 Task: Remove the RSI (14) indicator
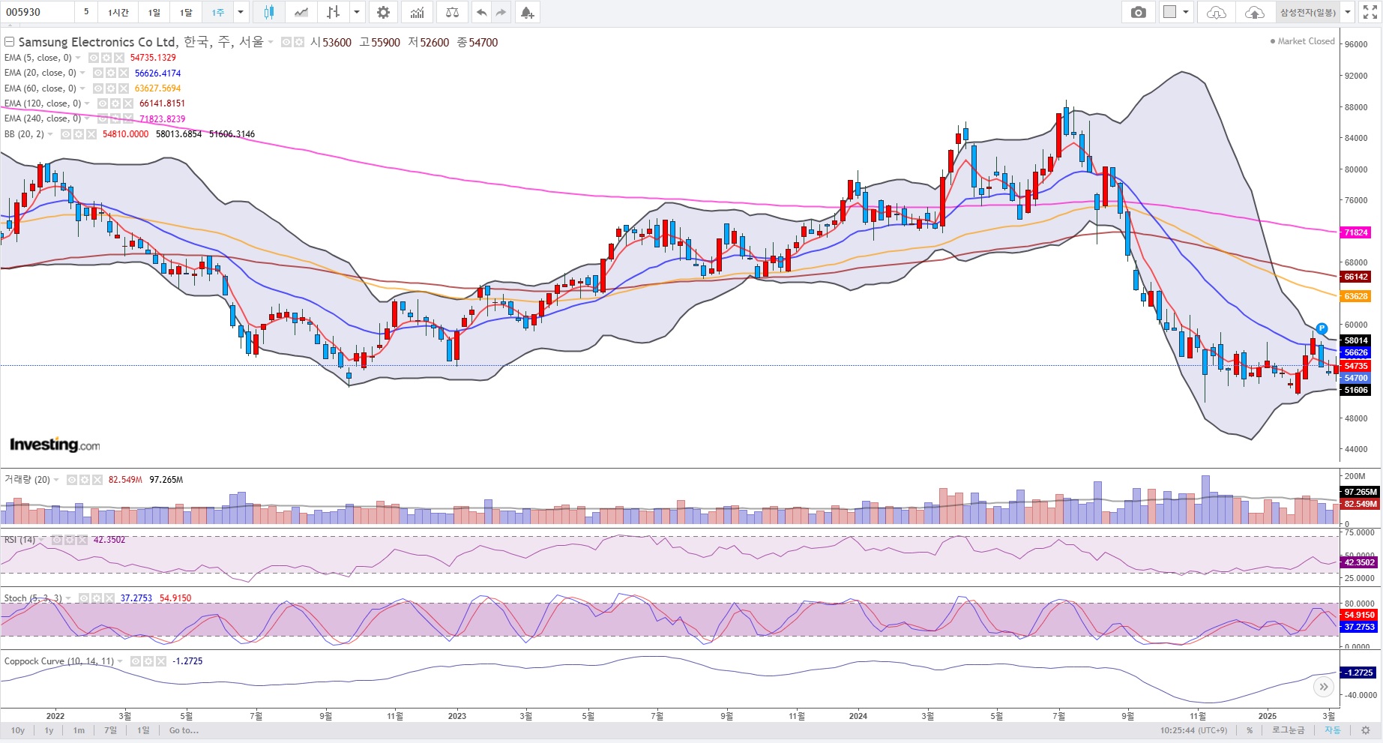[81, 540]
